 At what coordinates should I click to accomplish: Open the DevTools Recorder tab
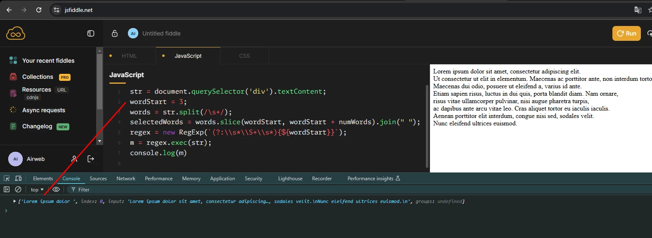(322, 179)
